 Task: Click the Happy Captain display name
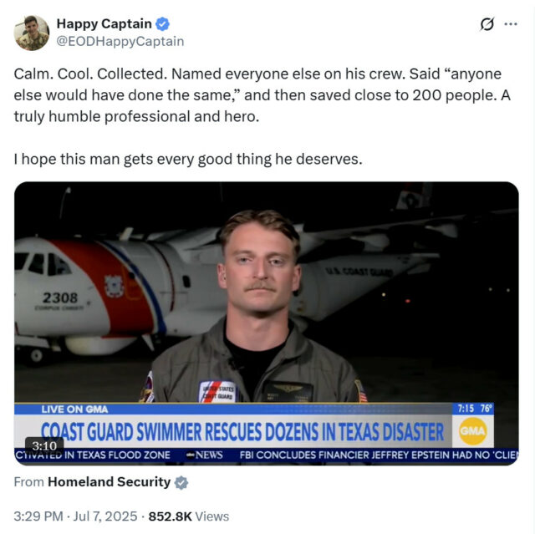pos(104,24)
